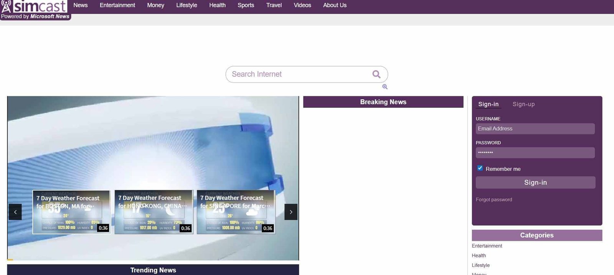
Task: Go to previous video carousel slide
Action: pos(15,212)
